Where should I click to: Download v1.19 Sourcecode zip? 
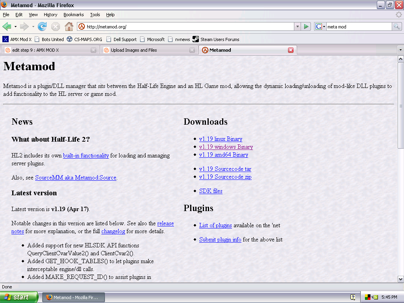click(225, 177)
